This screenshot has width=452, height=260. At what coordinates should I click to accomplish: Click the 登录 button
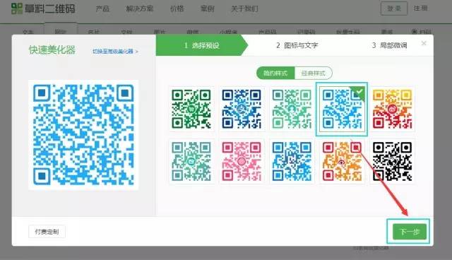tap(394, 8)
